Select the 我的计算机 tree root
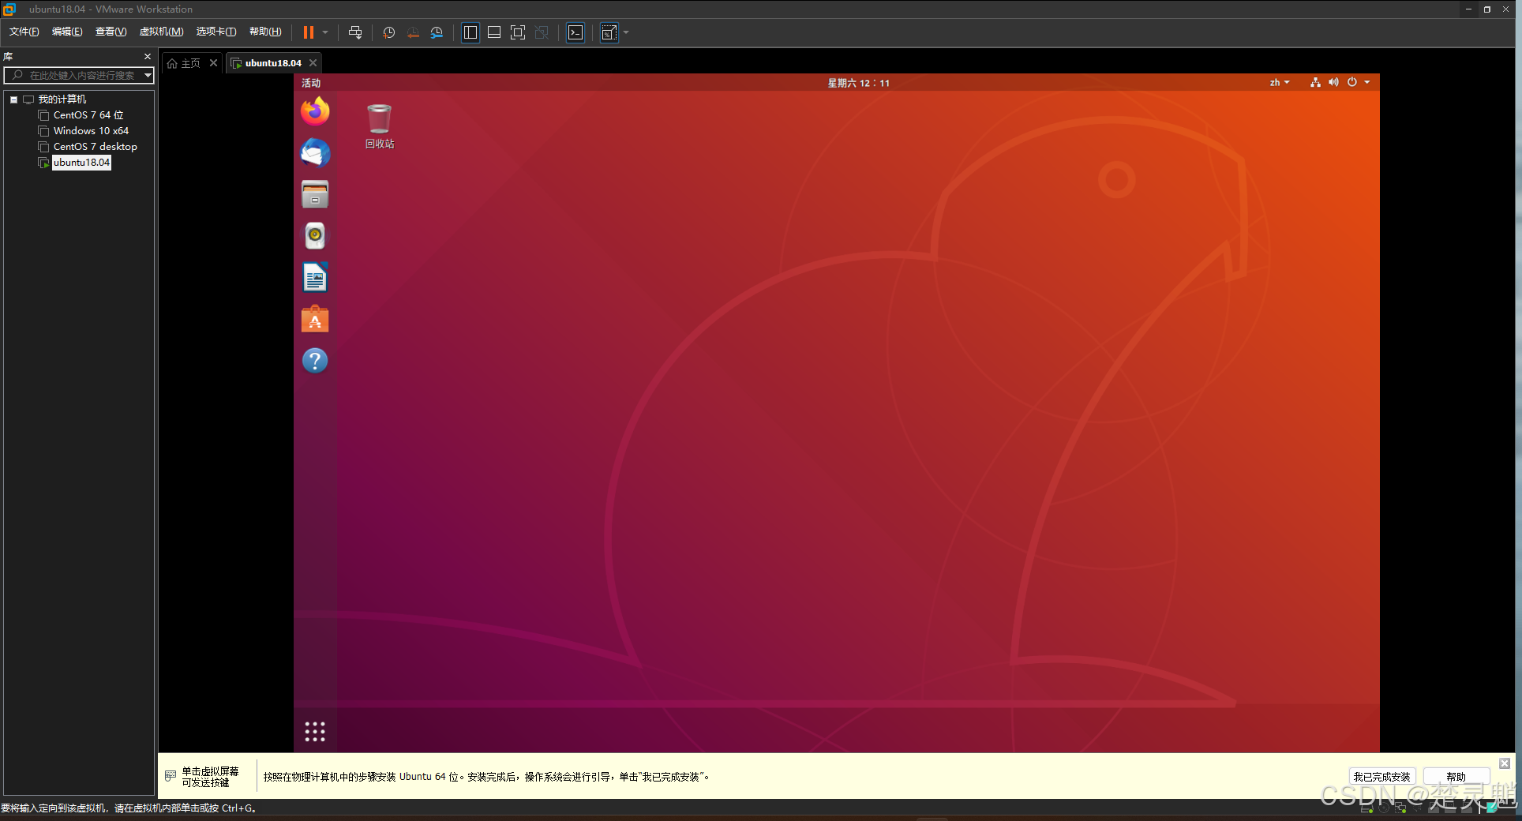The height and width of the screenshot is (821, 1522). click(62, 99)
